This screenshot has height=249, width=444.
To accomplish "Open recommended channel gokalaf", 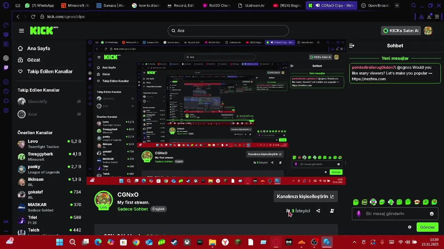I will click(x=49, y=195).
